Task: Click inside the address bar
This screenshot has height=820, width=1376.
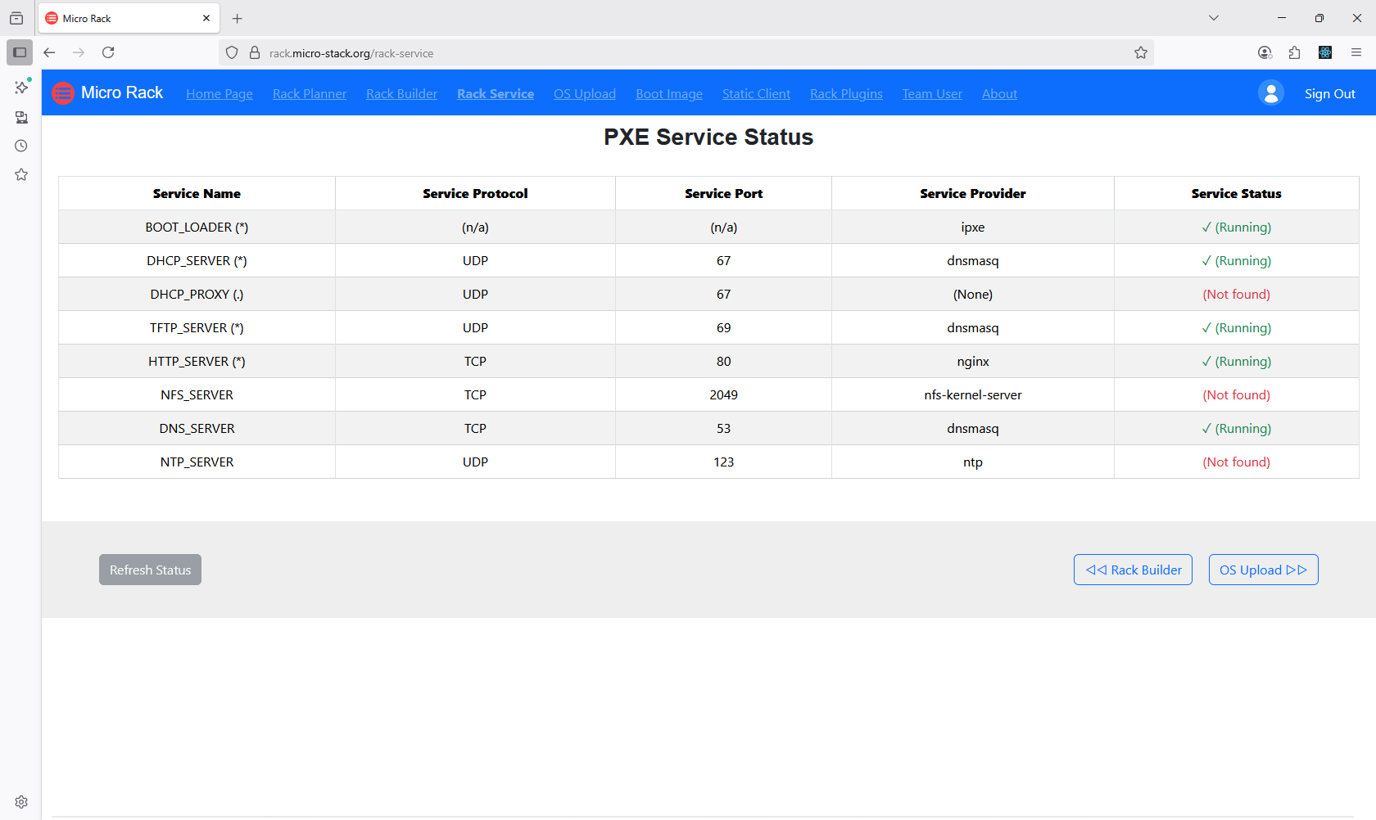Action: click(x=655, y=52)
